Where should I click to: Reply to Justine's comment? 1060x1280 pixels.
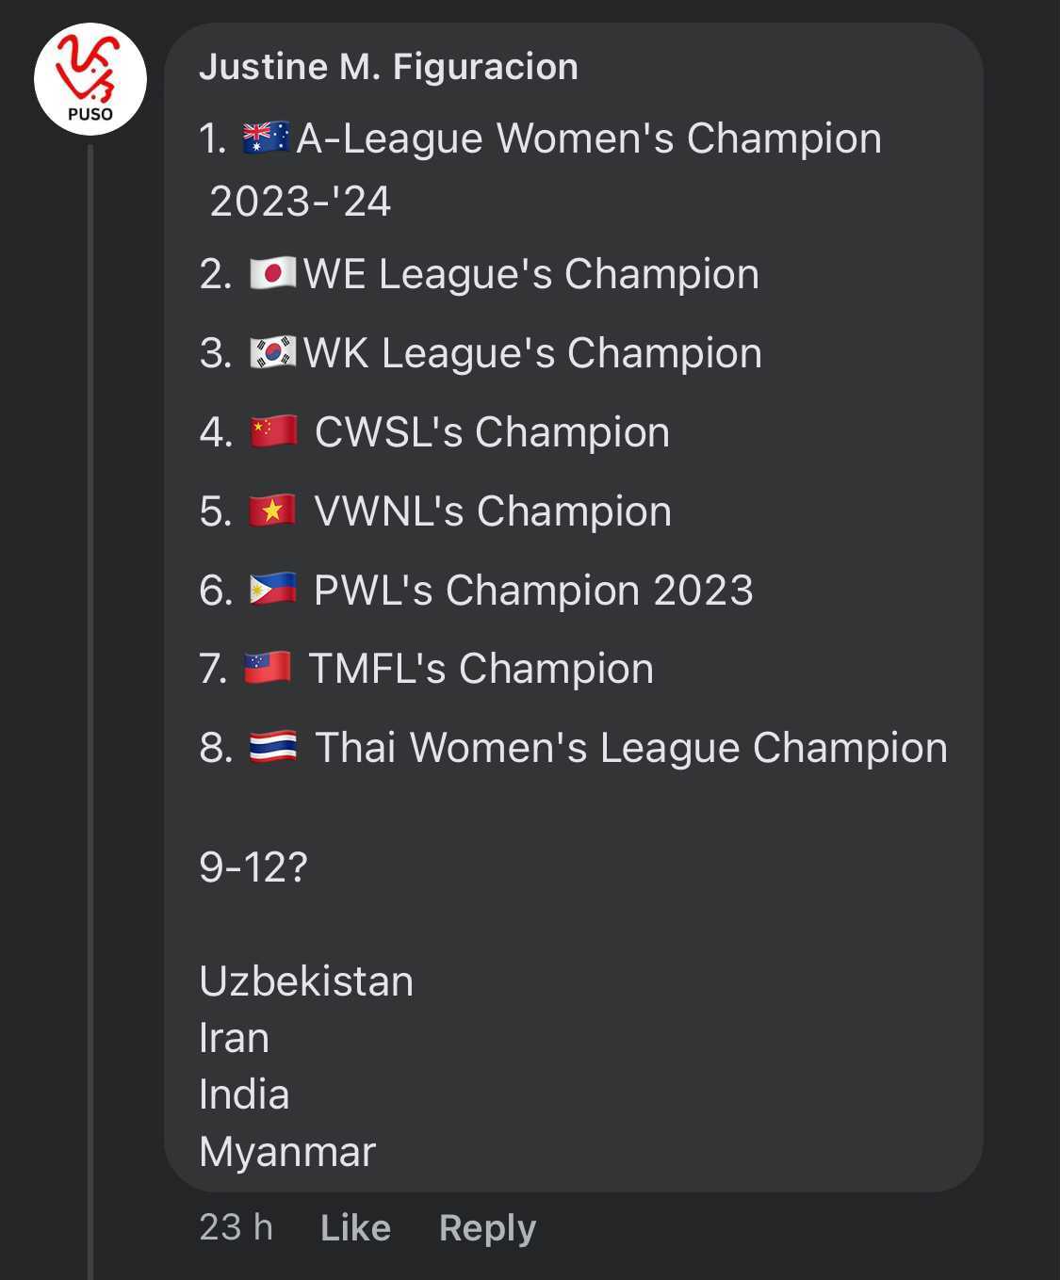coord(487,1227)
